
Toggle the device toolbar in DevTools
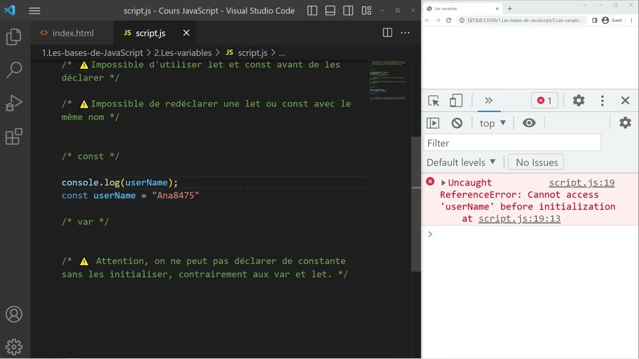click(x=456, y=101)
